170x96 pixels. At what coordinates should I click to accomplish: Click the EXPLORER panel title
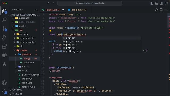(18, 10)
